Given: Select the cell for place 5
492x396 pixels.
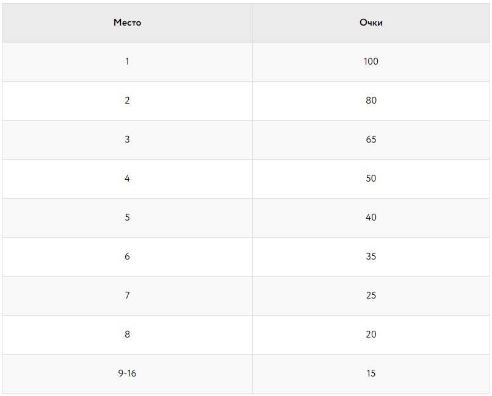Looking at the screenshot, I should click(127, 217).
